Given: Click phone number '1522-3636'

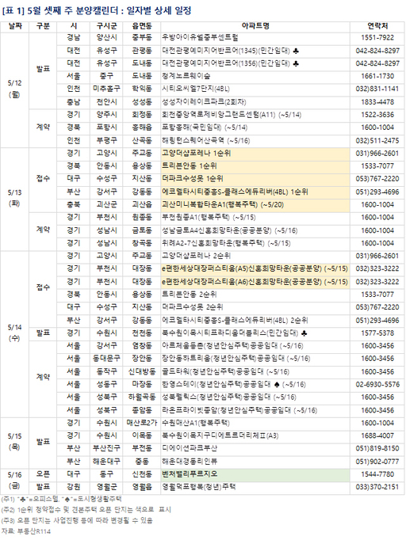Looking at the screenshot, I should pos(377,115).
